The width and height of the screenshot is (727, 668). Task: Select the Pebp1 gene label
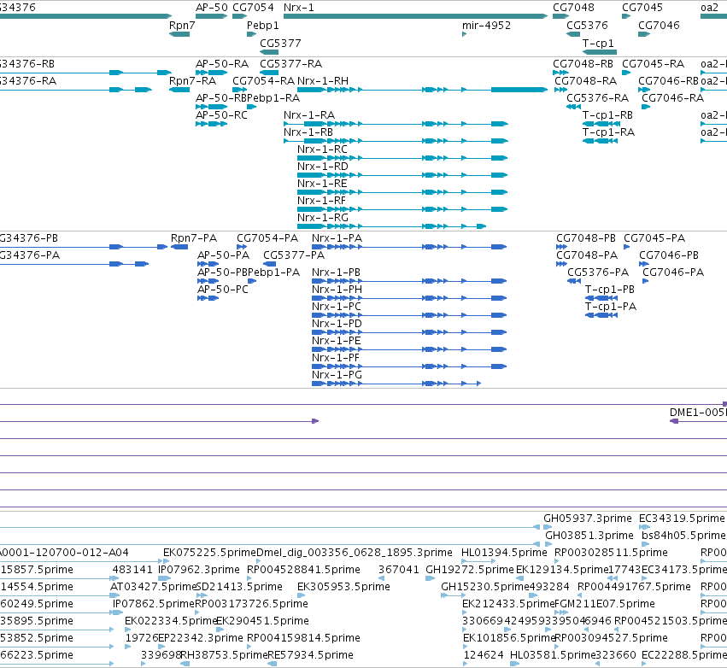[x=263, y=25]
